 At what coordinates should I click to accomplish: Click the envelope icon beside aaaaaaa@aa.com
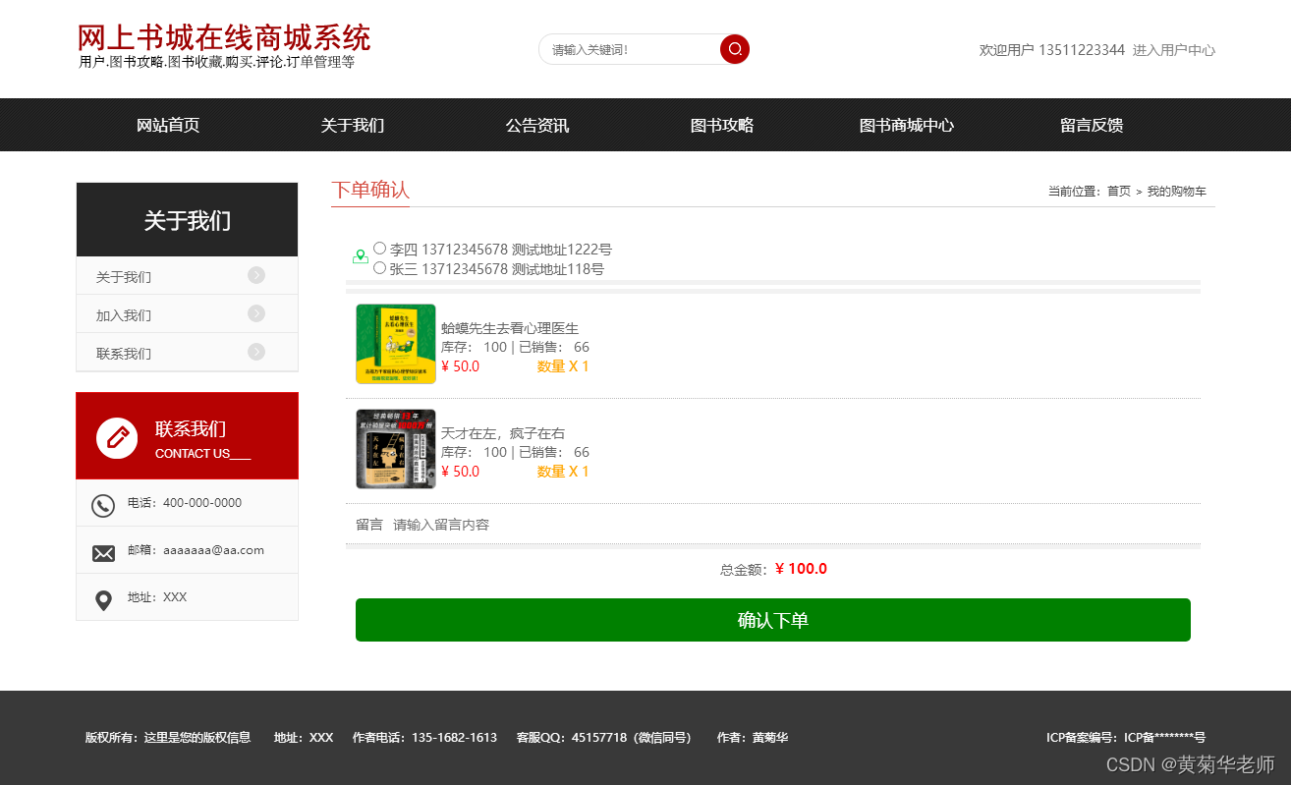[x=104, y=553]
